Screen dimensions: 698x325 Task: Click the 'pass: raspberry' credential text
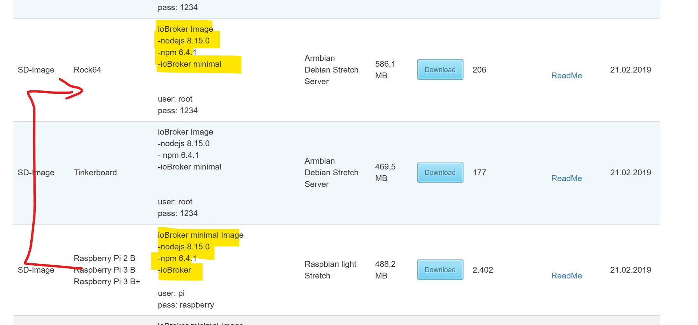[x=185, y=305]
